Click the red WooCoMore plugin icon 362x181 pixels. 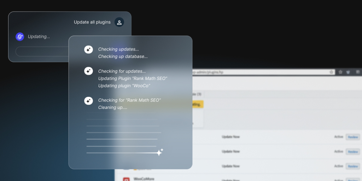tap(126, 179)
